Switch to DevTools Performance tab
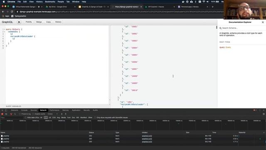Screen dimensions: 266x150 click(54, 110)
